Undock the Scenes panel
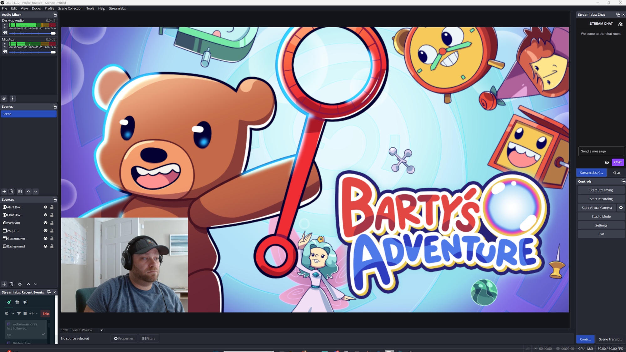 coord(54,107)
